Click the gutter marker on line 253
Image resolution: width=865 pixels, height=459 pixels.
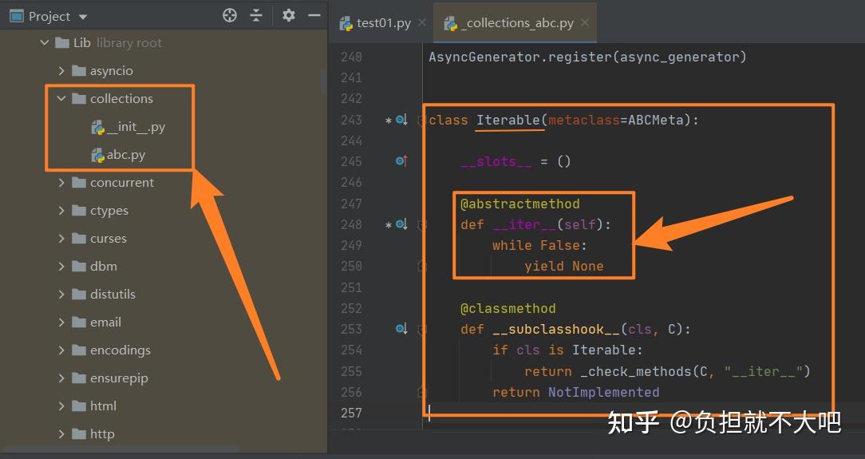[401, 329]
